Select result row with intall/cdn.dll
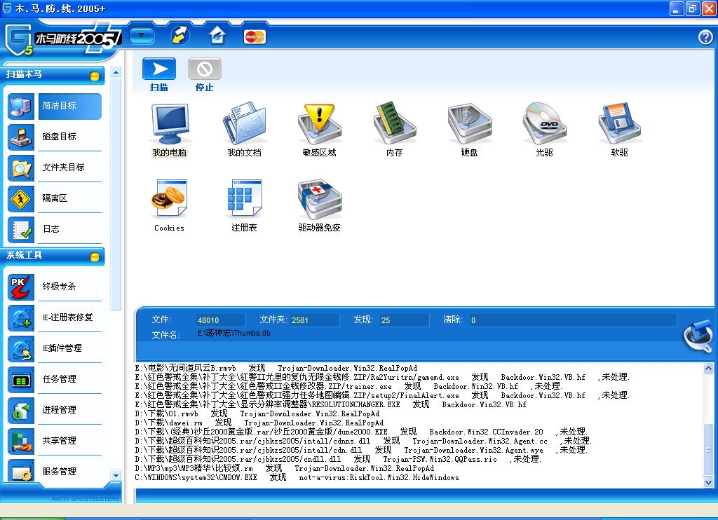The image size is (718, 520). tap(361, 450)
